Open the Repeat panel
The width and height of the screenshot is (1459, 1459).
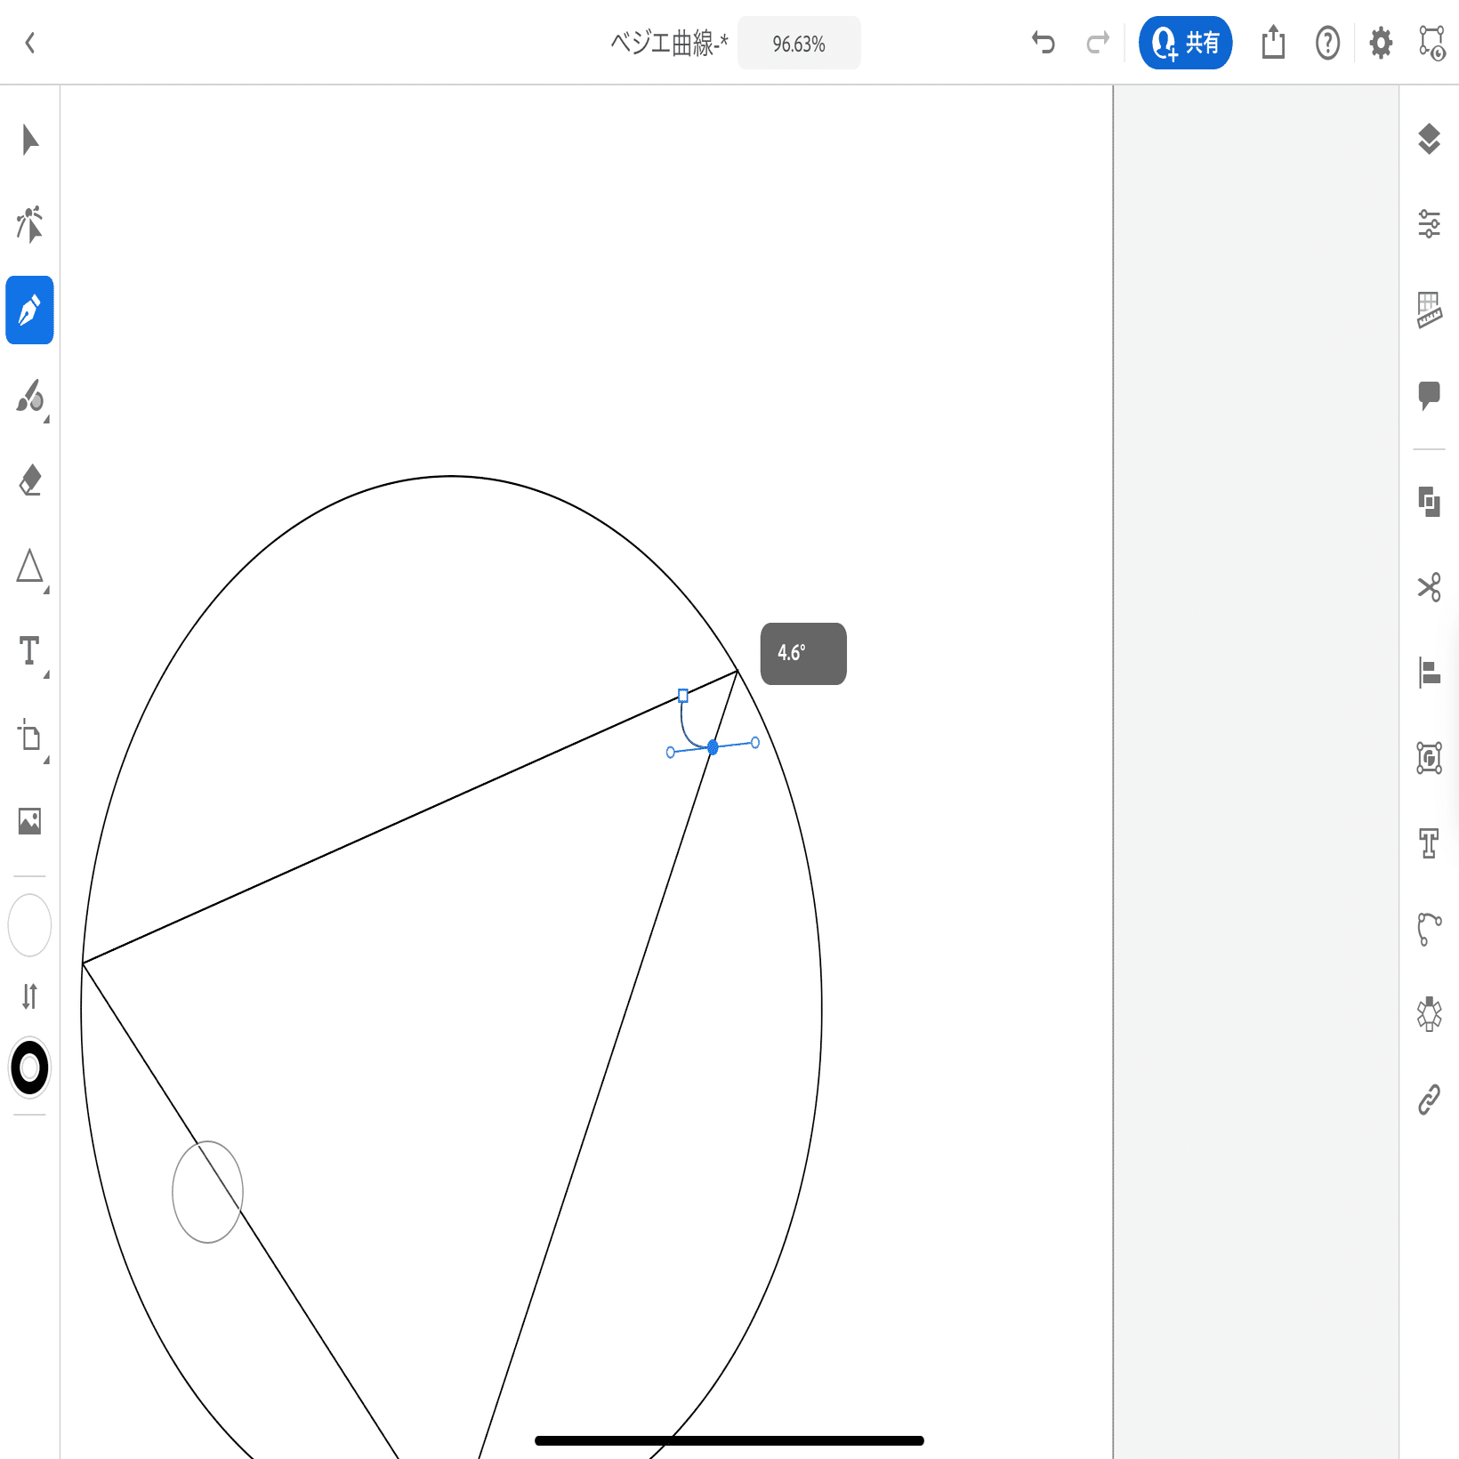pos(1429,1014)
